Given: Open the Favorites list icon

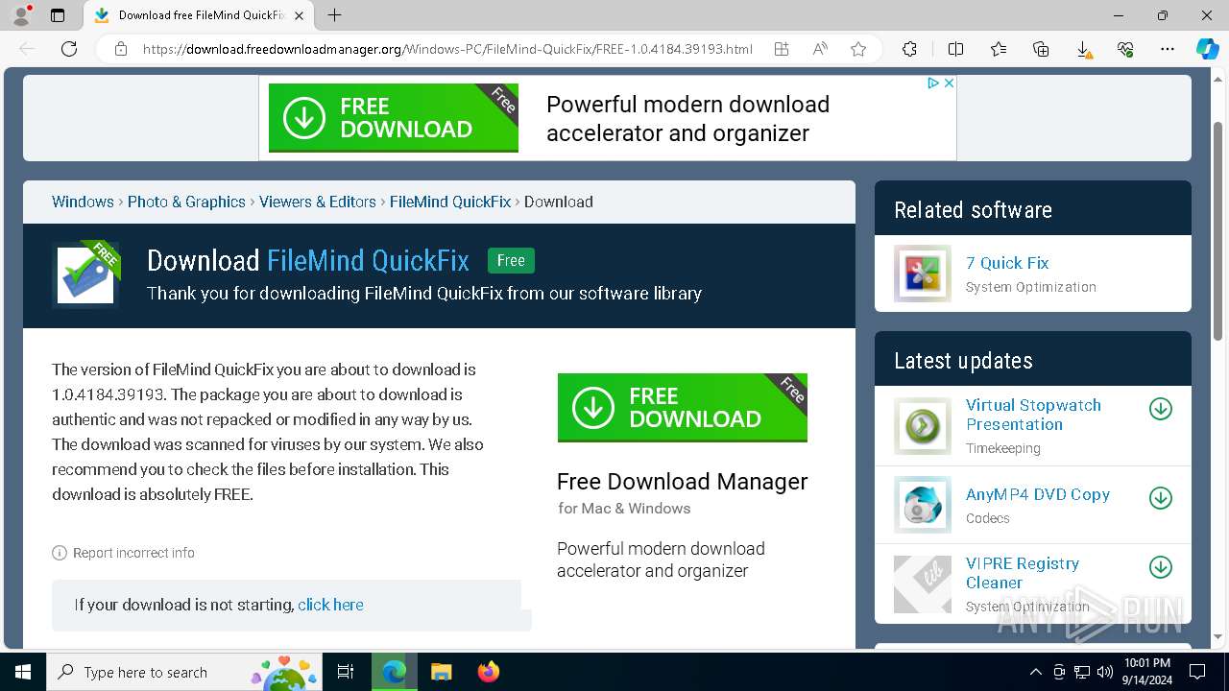Looking at the screenshot, I should 999,49.
